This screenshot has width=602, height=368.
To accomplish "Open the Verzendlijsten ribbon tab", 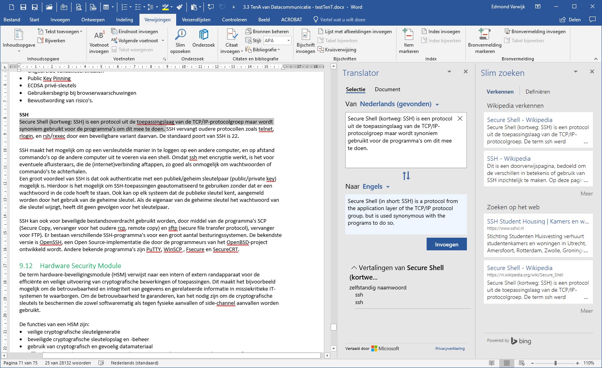I will tap(196, 20).
